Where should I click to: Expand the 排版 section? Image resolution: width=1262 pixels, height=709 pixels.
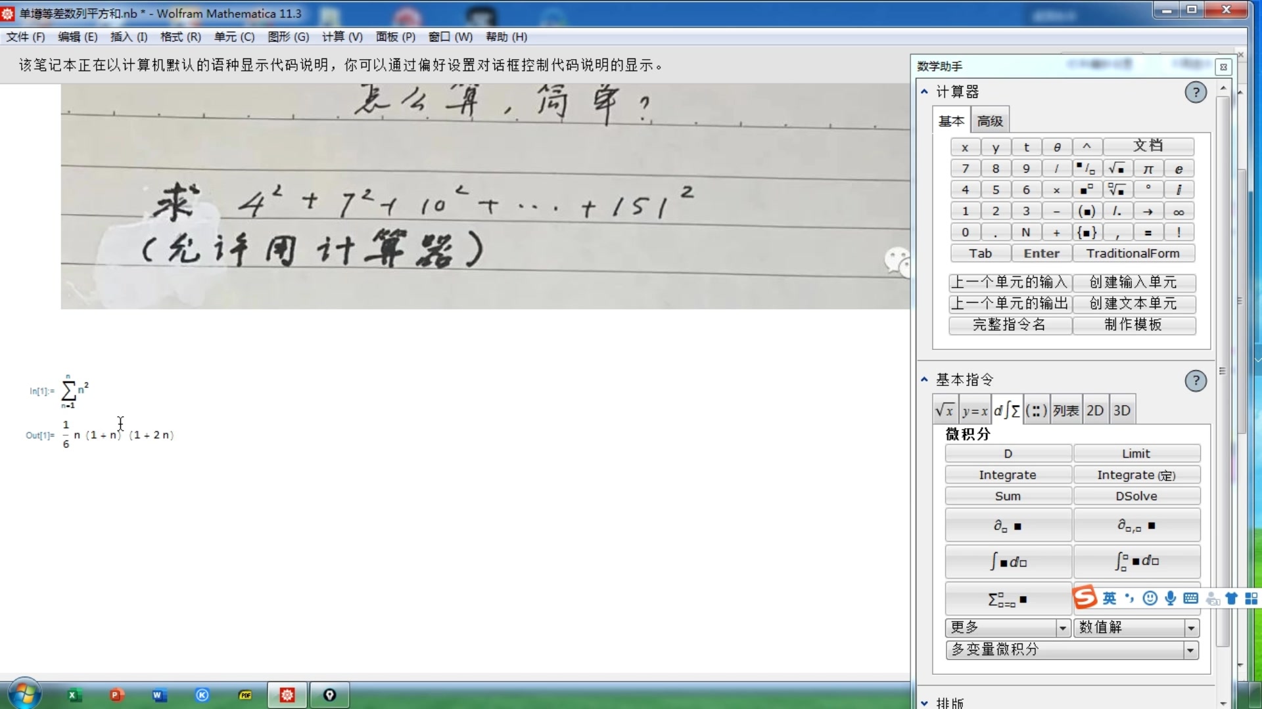925,703
